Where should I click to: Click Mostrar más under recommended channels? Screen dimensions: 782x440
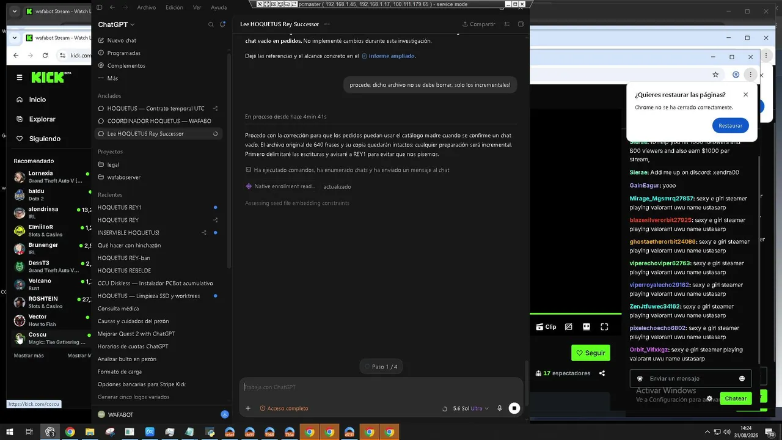(x=29, y=356)
